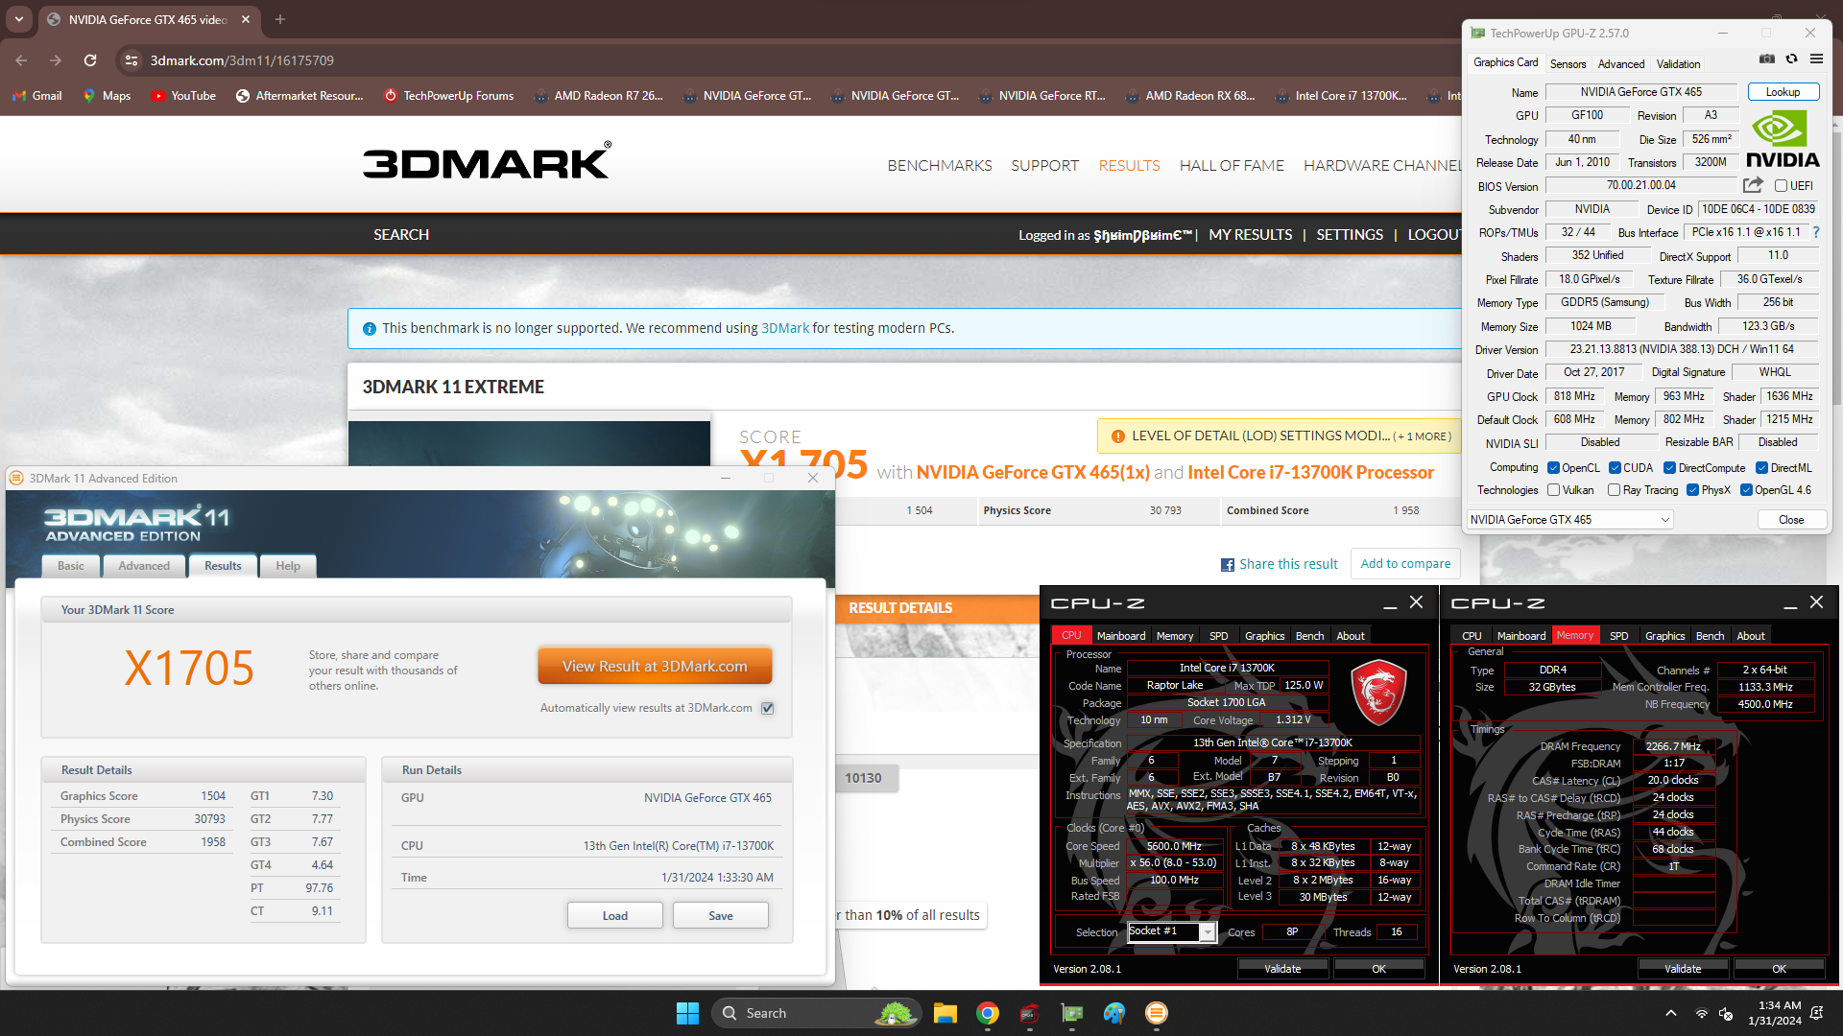Viewport: 1843px width, 1036px height.
Task: Click the 3DMark link in the notice
Action: pyautogui.click(x=784, y=328)
